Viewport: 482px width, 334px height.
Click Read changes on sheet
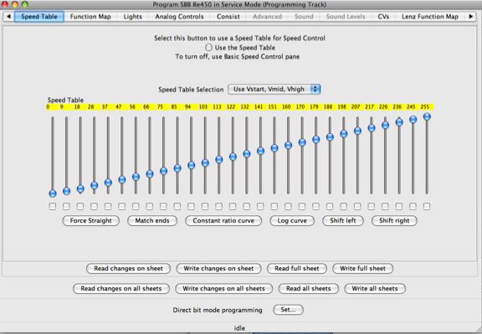128,269
